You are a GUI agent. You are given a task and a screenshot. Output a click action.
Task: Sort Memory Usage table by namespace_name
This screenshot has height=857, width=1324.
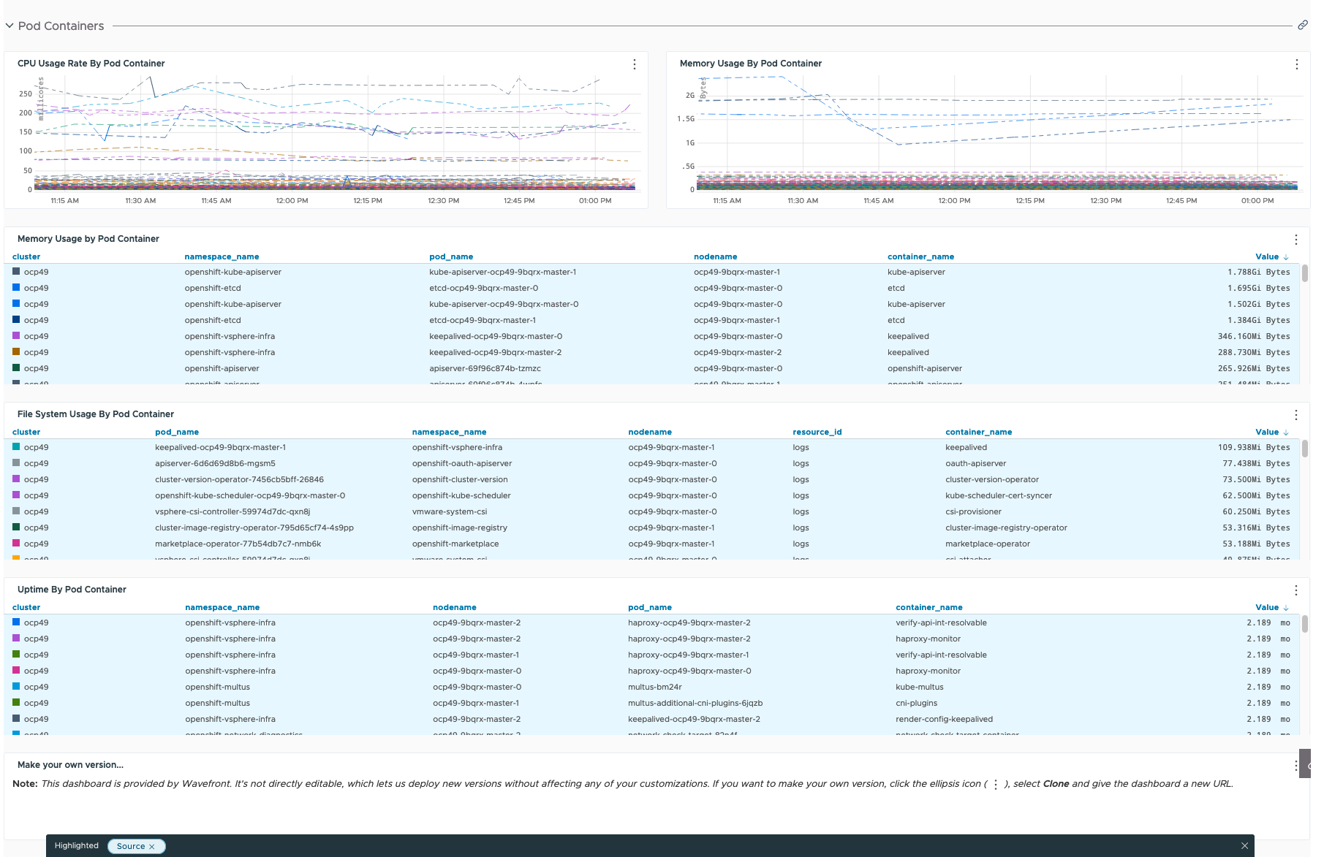pos(222,257)
